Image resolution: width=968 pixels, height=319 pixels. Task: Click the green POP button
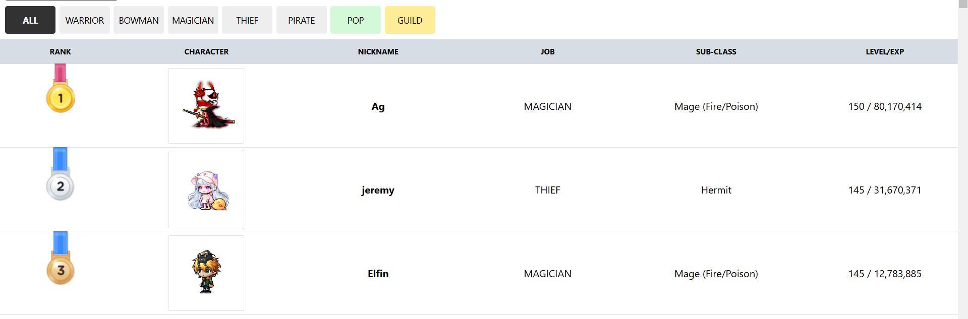[356, 20]
